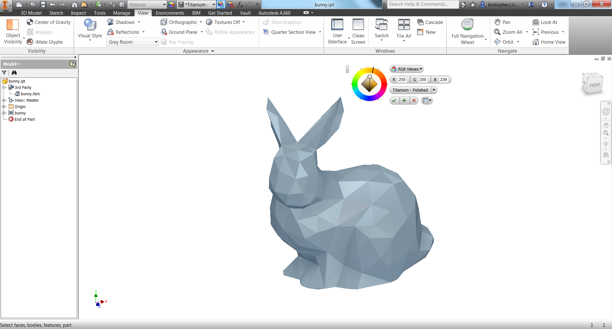Toggle Clean Screen mode
Viewport: 612px width, 329px height.
tap(358, 31)
